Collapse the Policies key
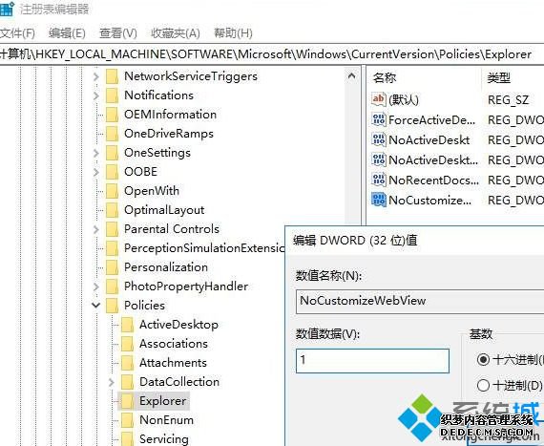The height and width of the screenshot is (446, 544). click(x=96, y=306)
